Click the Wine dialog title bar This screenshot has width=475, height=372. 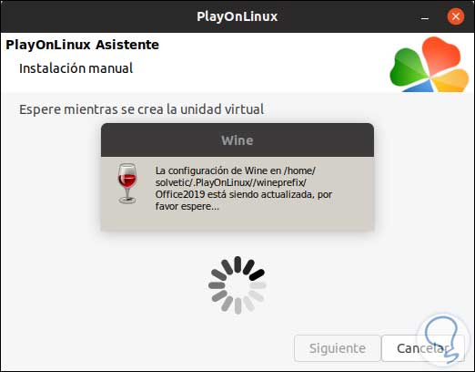coord(237,140)
